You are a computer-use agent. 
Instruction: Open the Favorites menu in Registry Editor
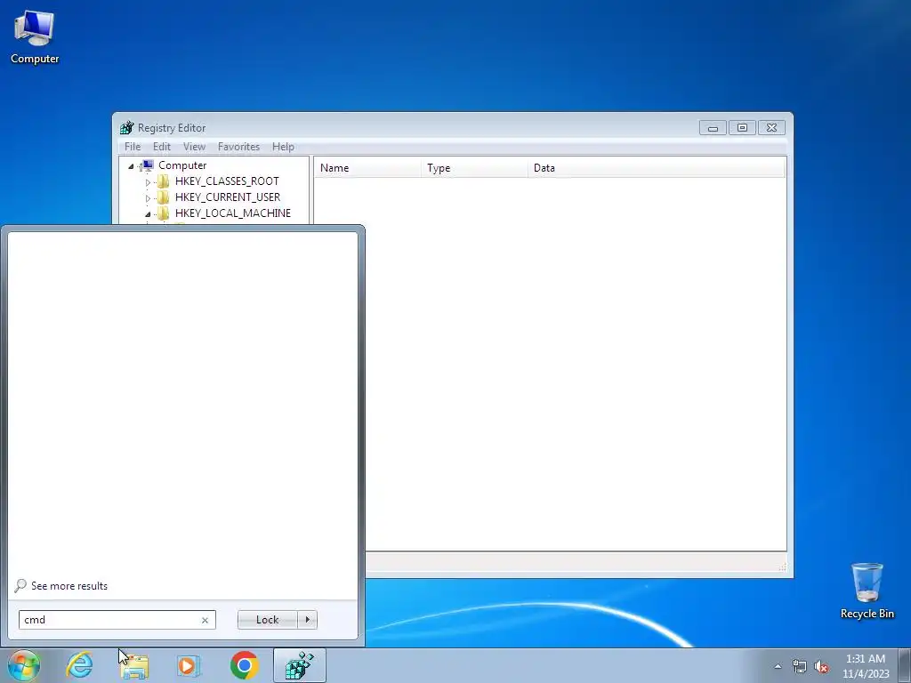click(238, 147)
